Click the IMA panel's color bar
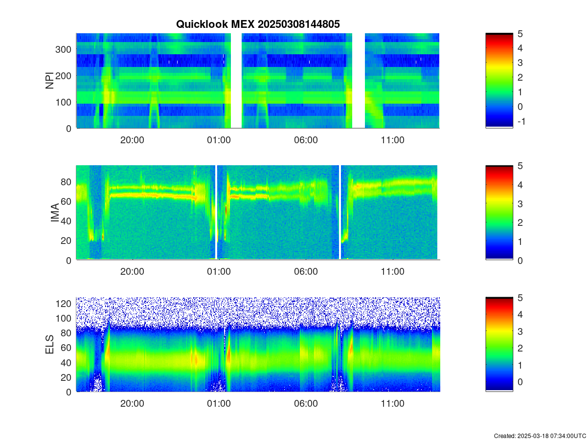The height and width of the screenshot is (440, 587). pyautogui.click(x=499, y=213)
